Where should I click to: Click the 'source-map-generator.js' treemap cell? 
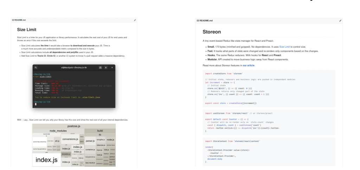click(x=39, y=149)
